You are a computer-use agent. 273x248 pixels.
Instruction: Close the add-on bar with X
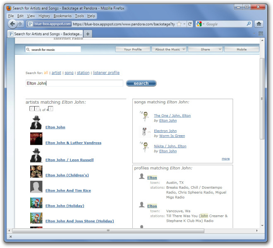[x=11, y=237]
